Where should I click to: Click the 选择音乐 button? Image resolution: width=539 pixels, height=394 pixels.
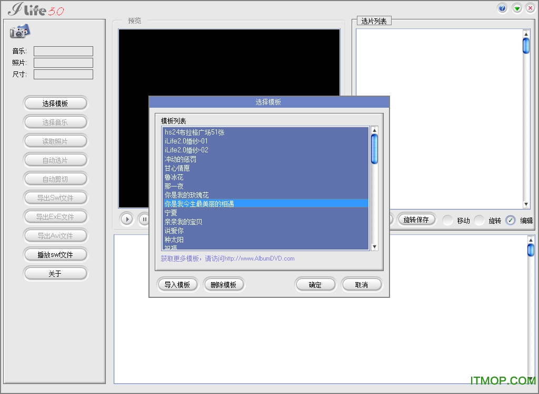(55, 122)
